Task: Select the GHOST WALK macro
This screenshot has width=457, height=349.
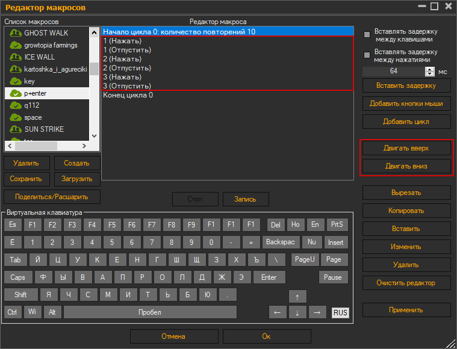Action: [46, 33]
